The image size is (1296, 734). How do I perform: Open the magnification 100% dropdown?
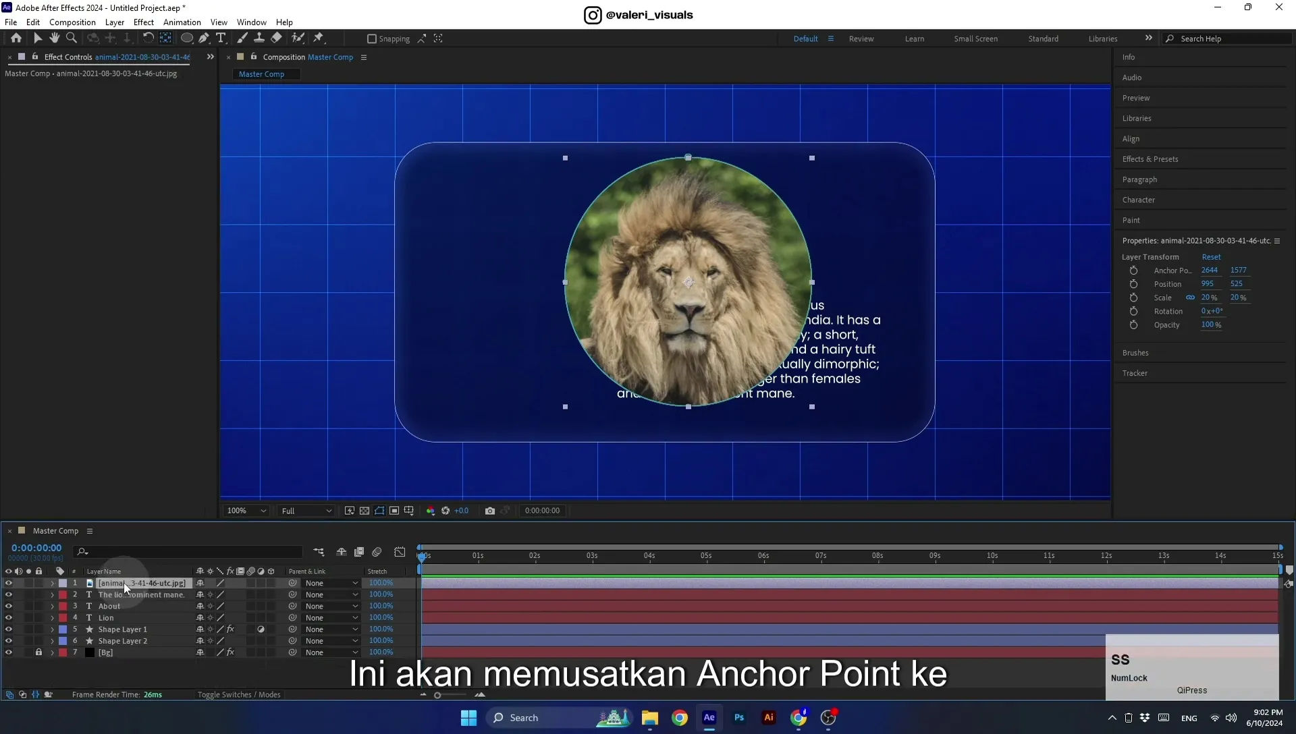(246, 511)
